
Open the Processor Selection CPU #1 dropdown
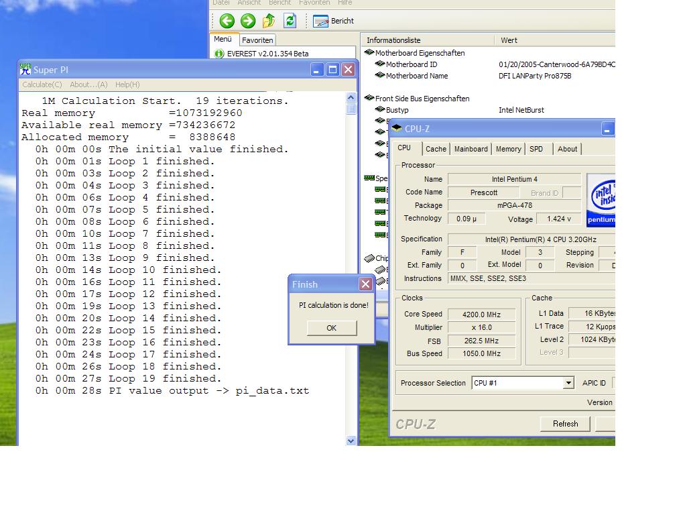(x=523, y=383)
